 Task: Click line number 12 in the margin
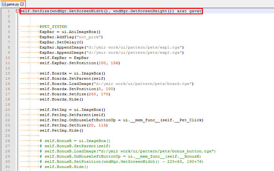pyautogui.click(x=8, y=68)
